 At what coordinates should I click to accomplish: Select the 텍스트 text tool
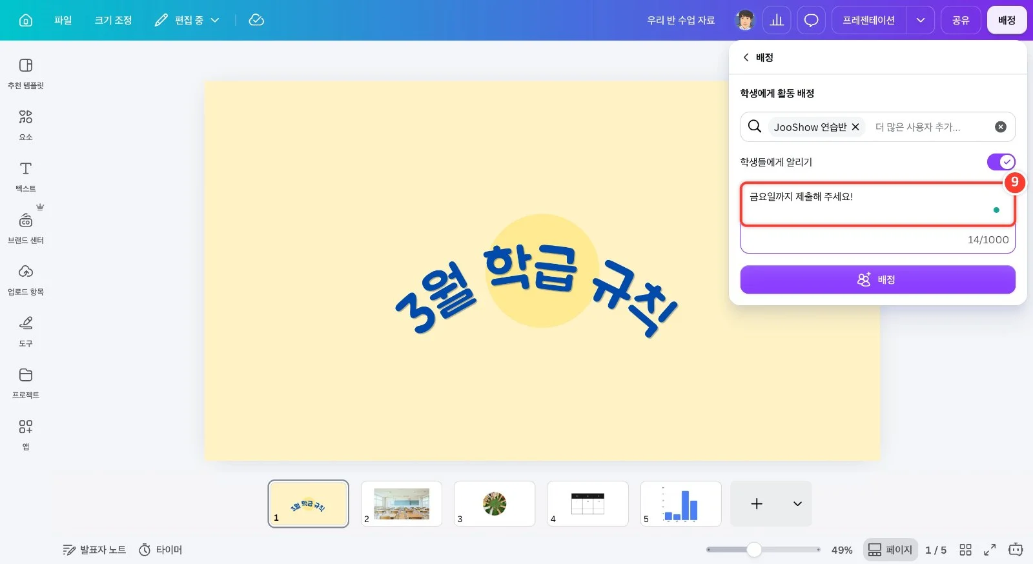tap(26, 177)
